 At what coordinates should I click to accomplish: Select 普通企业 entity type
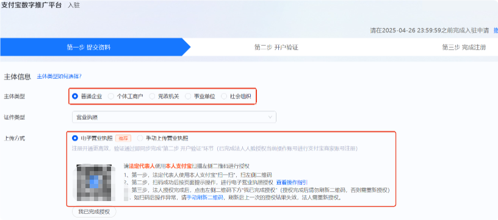tap(87, 97)
